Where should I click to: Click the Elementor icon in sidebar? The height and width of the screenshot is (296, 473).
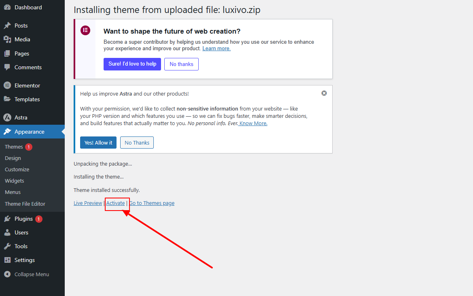pos(7,85)
